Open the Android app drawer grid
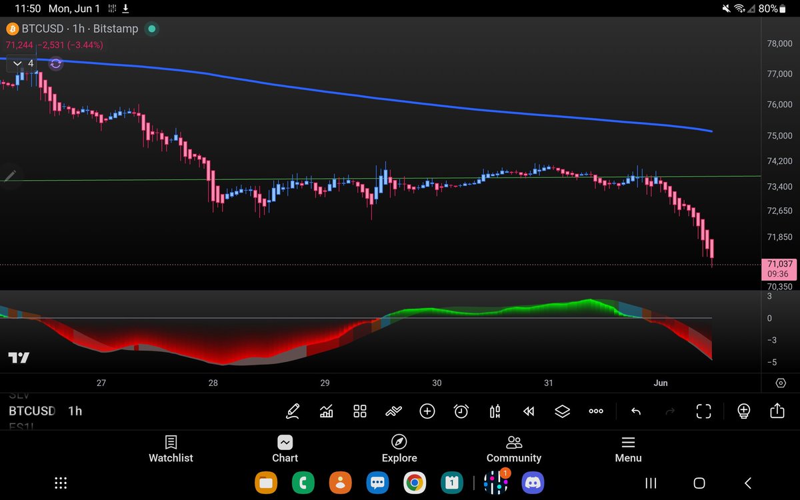The height and width of the screenshot is (500, 800). click(x=61, y=483)
